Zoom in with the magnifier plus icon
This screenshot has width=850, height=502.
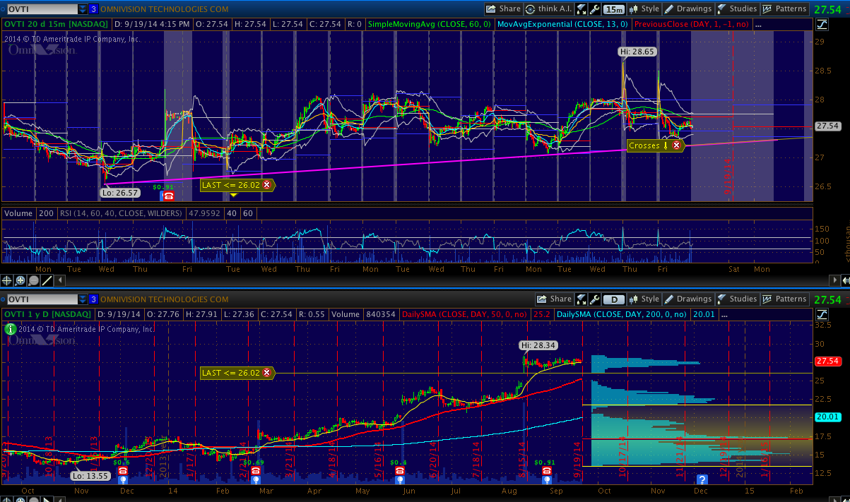[20, 280]
